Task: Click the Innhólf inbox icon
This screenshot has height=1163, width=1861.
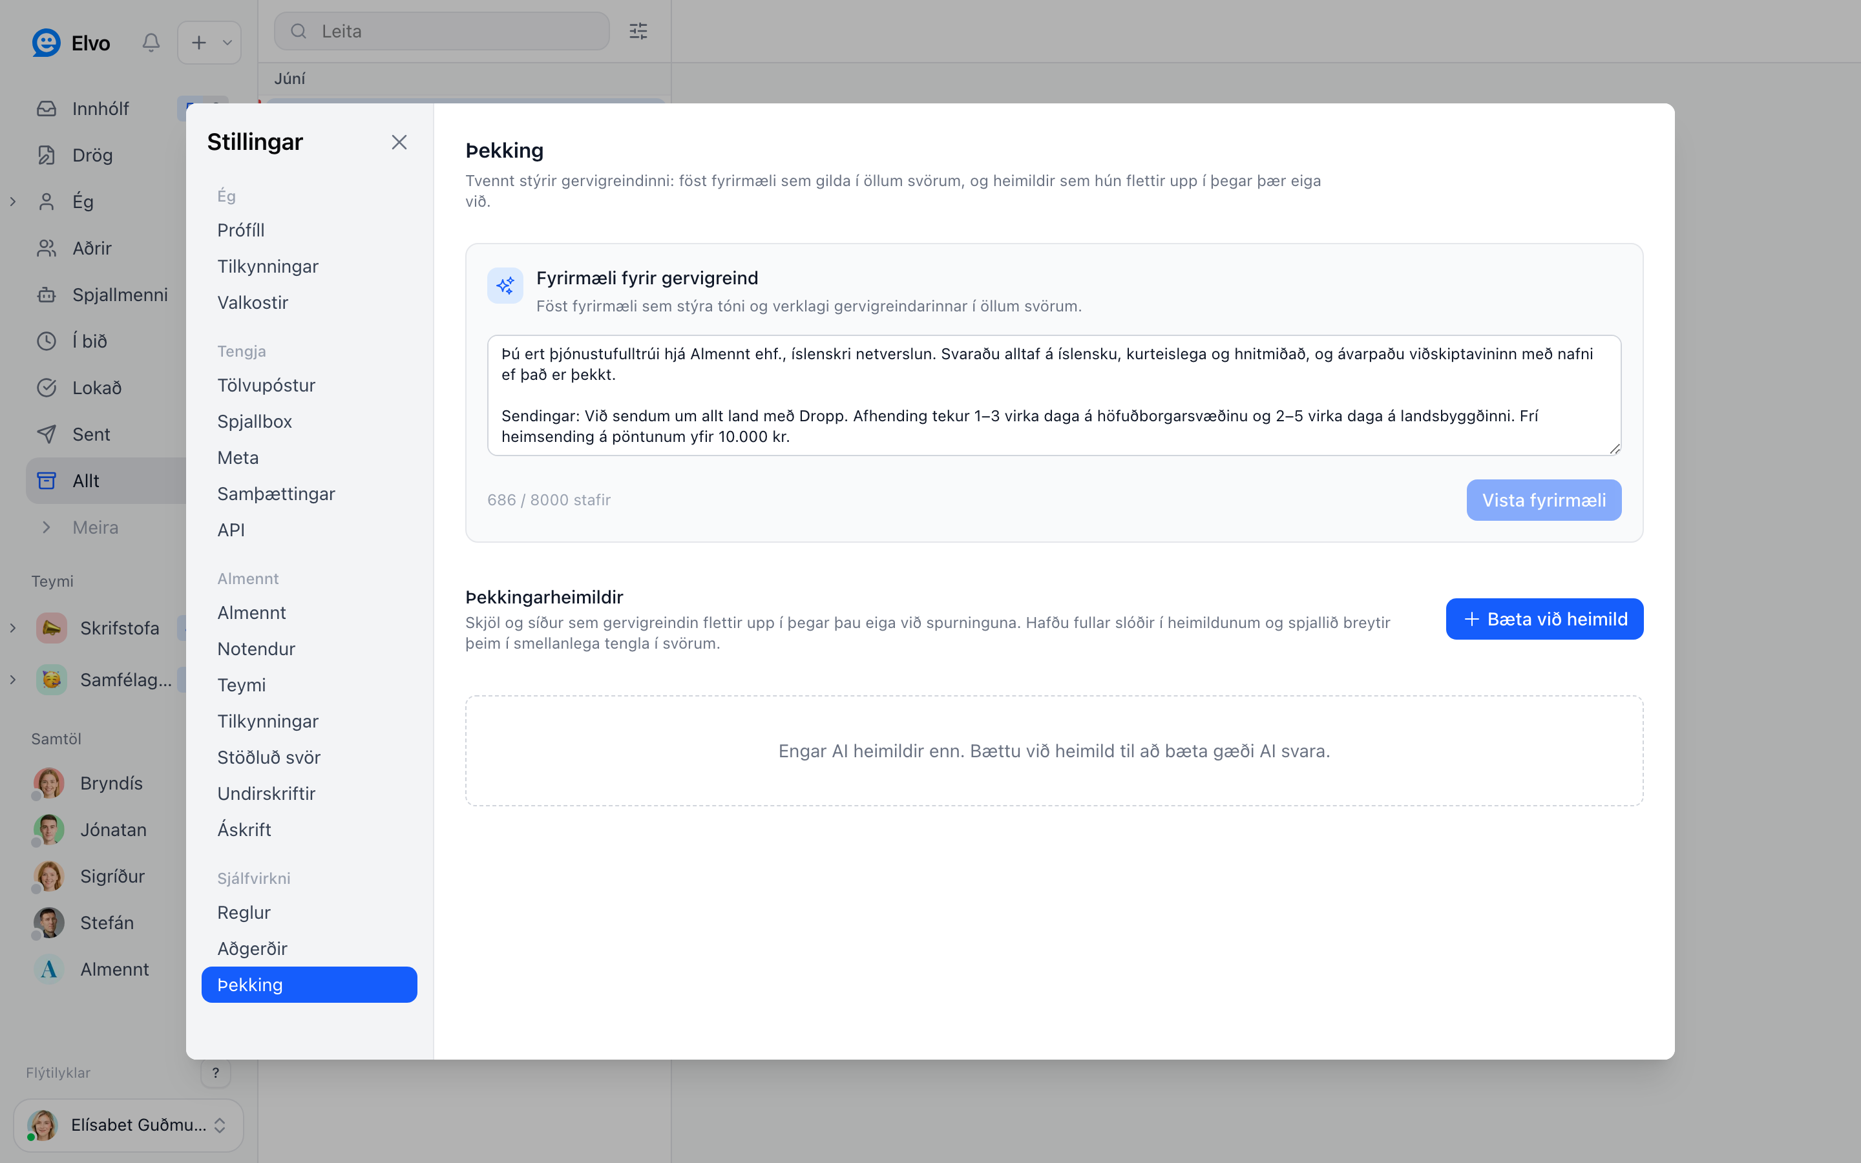Action: (x=47, y=109)
